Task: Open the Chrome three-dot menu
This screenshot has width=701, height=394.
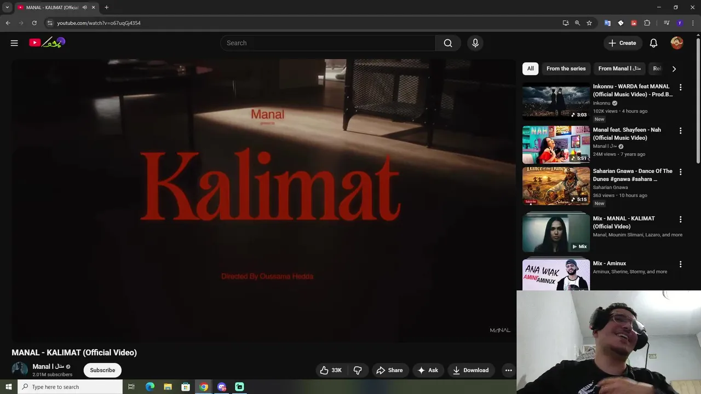Action: (x=693, y=23)
